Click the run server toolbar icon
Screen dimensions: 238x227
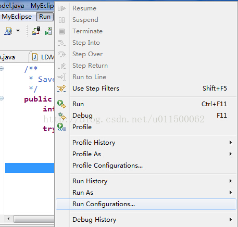click(48, 31)
